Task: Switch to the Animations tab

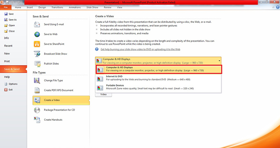Action: (x=75, y=7)
